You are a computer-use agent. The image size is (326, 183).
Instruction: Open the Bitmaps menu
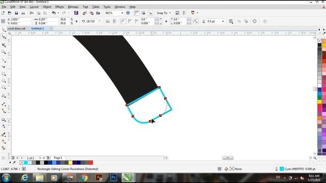[73, 7]
